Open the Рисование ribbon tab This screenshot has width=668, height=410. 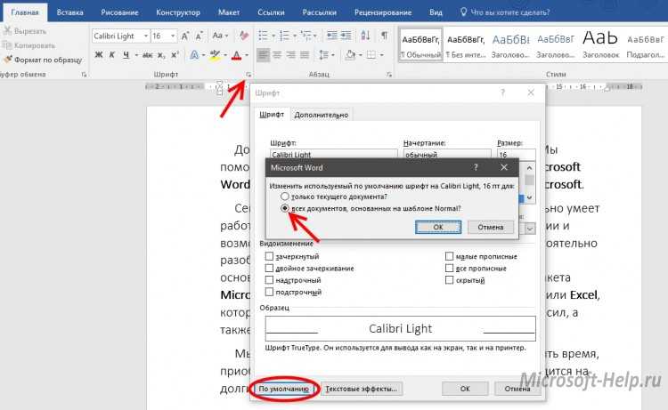[x=119, y=12]
